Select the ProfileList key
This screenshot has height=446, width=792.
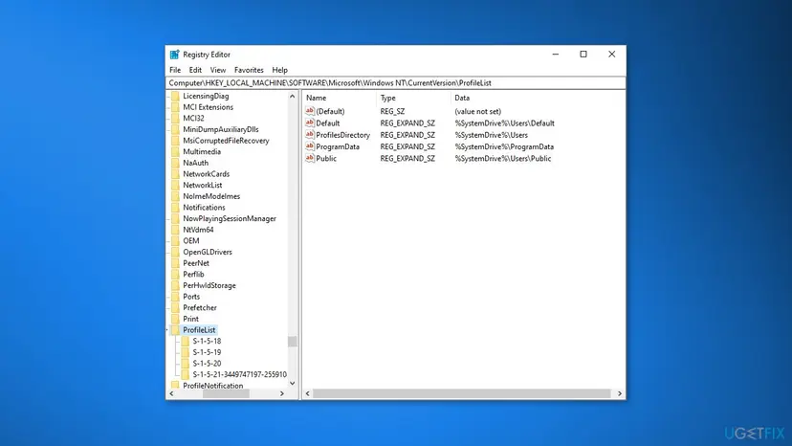[x=199, y=329]
